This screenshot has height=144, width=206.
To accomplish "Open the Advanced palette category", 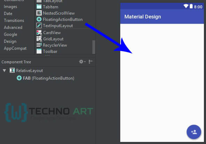I will pos(13,27).
